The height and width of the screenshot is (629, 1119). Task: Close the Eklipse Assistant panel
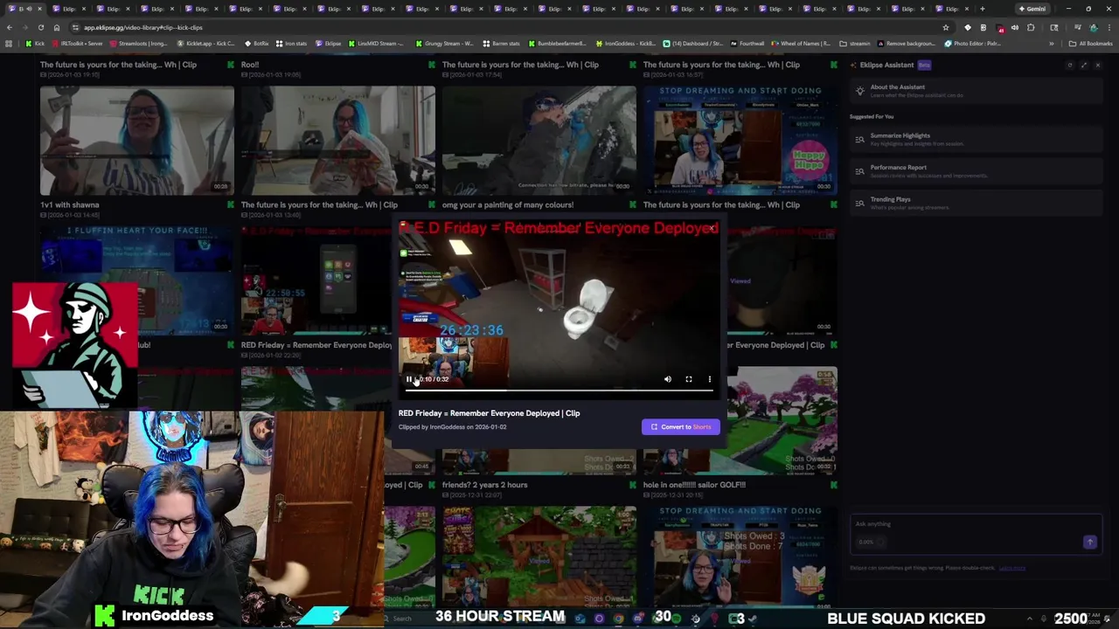1098,65
